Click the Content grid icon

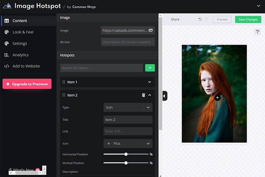pos(7,21)
